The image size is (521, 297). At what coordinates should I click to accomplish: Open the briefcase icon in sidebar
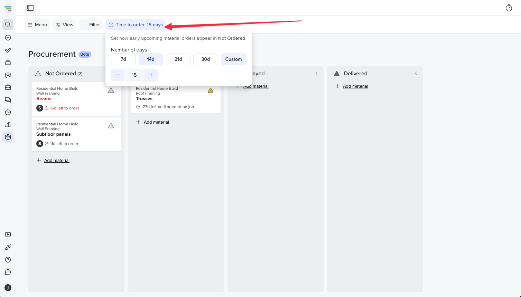[8, 87]
